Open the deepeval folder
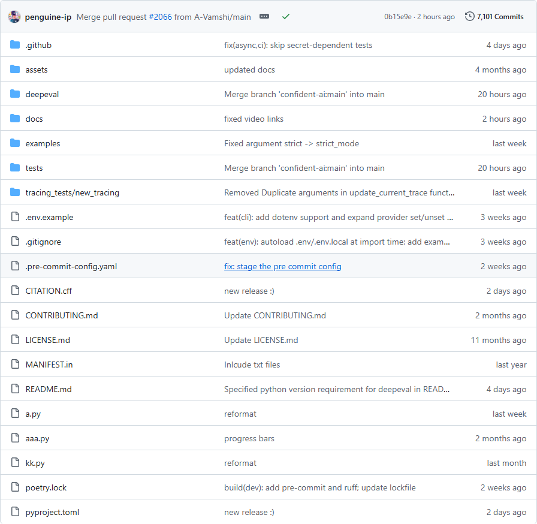This screenshot has height=524, width=537. point(42,94)
